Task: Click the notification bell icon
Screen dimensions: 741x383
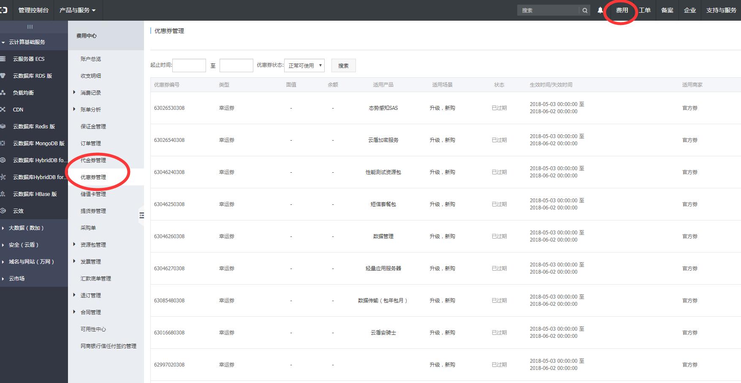Action: [x=600, y=10]
